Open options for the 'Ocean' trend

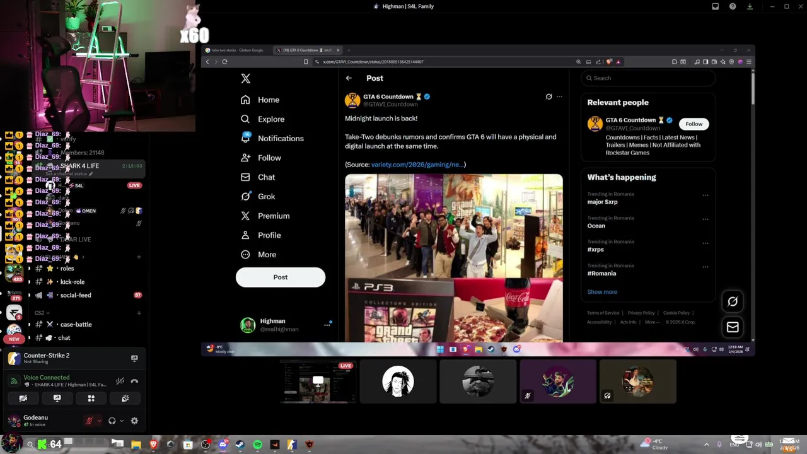pos(705,219)
